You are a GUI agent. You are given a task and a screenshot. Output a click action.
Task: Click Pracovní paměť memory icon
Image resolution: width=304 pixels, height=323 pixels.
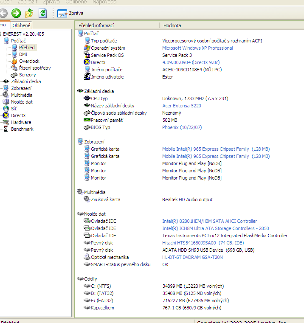(87, 120)
